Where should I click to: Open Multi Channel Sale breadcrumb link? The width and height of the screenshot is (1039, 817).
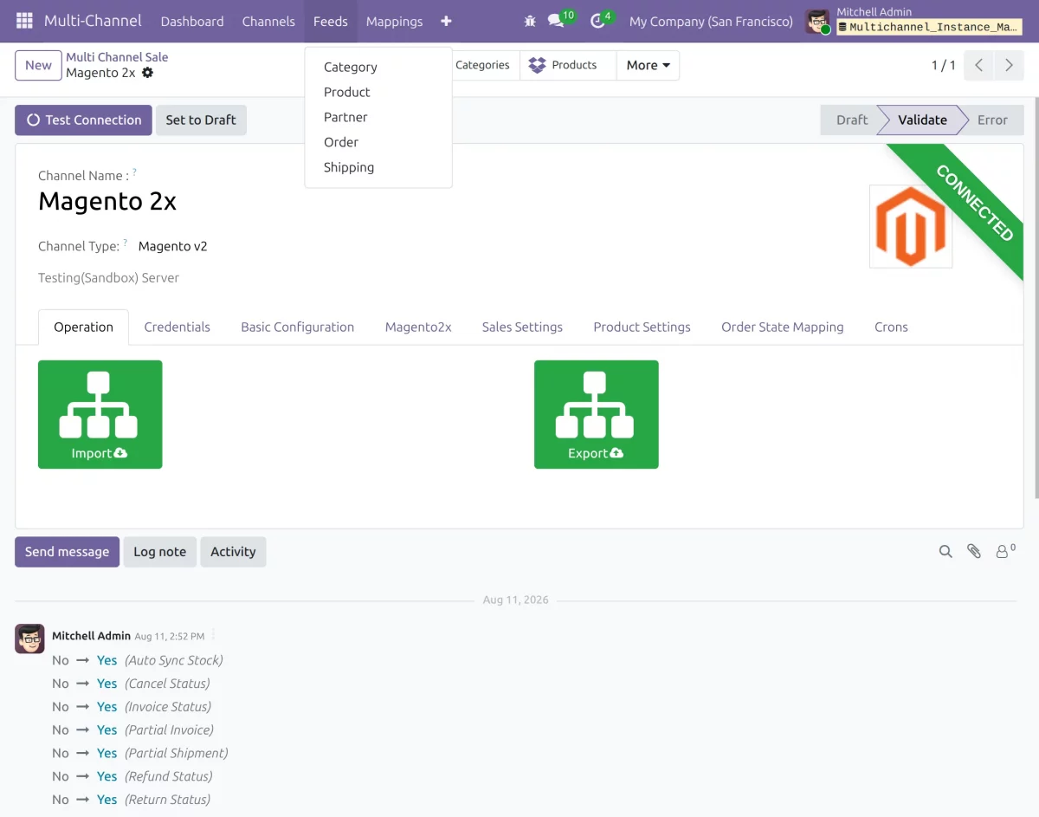[x=117, y=57]
